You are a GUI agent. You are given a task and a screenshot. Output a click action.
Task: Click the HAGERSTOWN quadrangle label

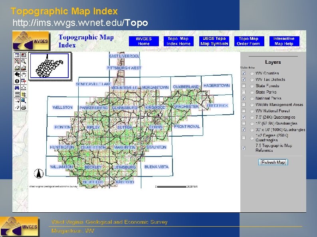(216, 86)
